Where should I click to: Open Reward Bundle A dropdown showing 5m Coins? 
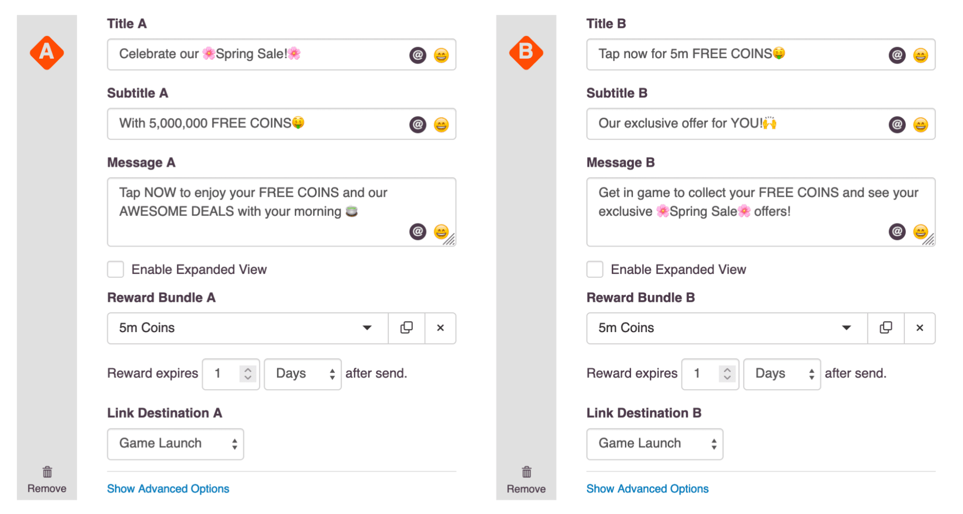click(248, 328)
